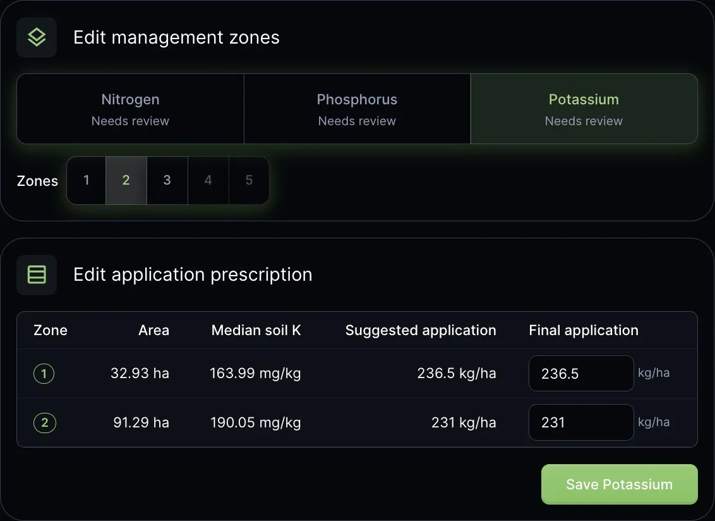
Task: Click the 32.93 ha area value
Action: [140, 373]
